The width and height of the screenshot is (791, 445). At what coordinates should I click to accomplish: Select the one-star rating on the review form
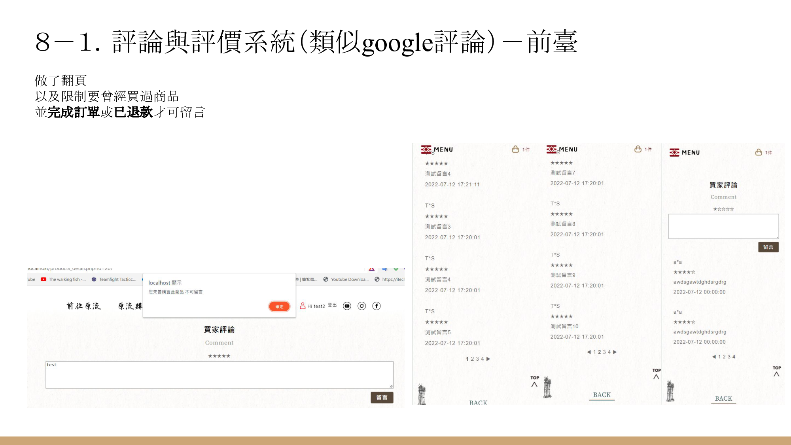coord(714,209)
